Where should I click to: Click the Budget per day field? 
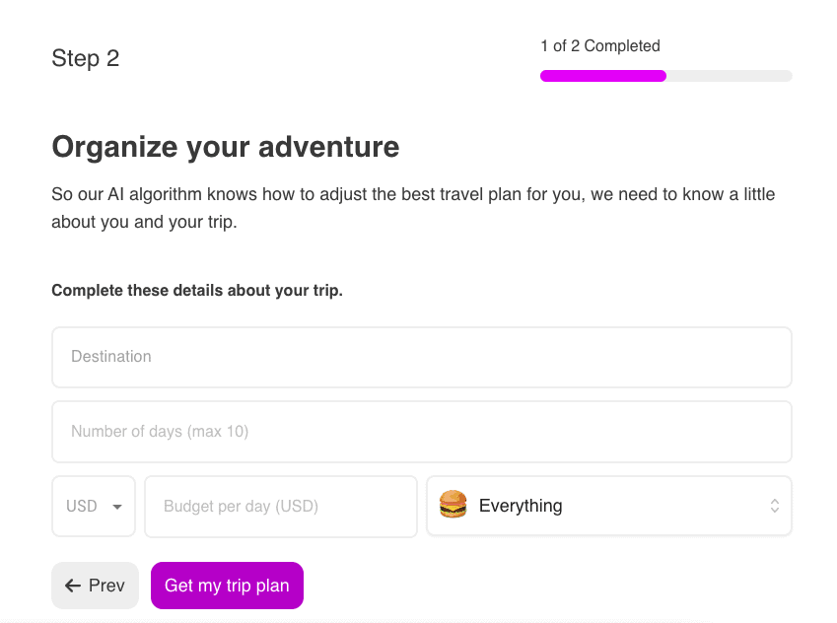point(281,506)
